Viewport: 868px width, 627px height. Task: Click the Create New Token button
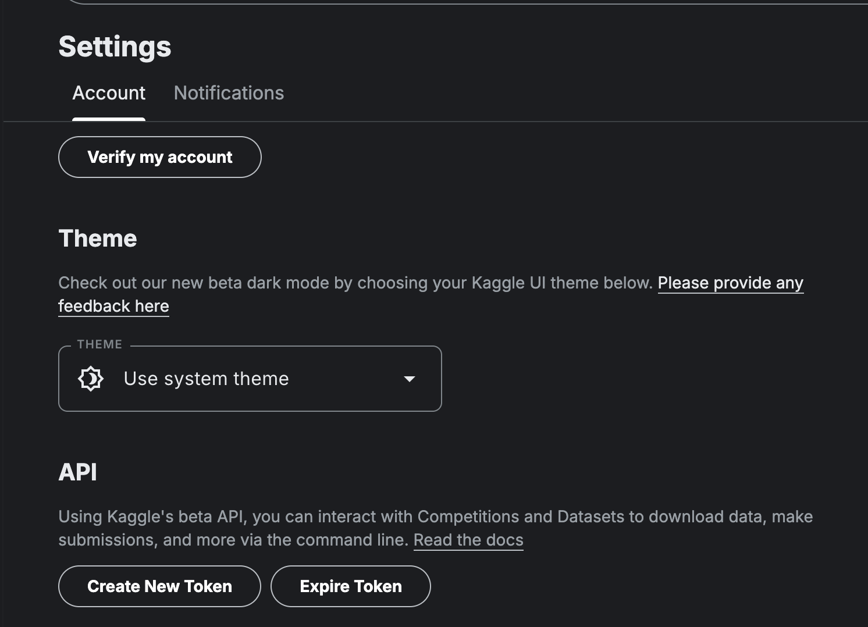click(159, 586)
